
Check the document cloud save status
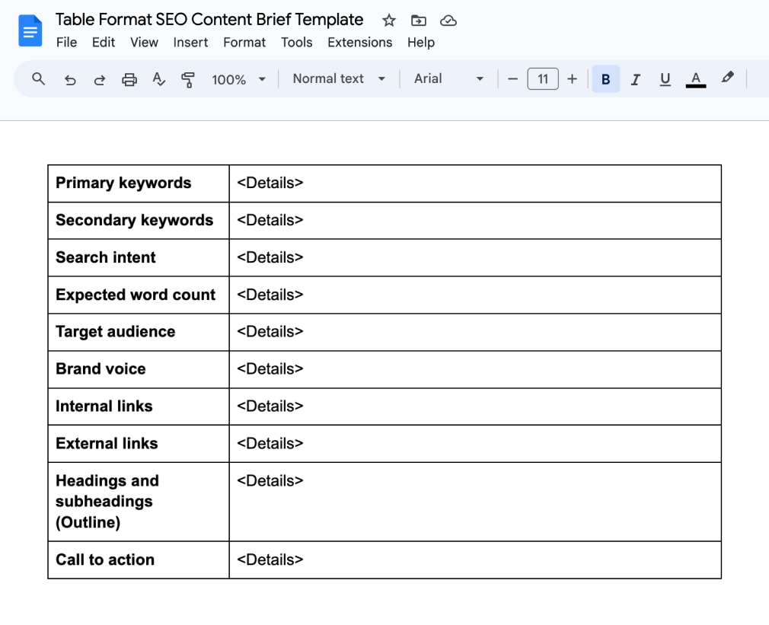tap(448, 21)
